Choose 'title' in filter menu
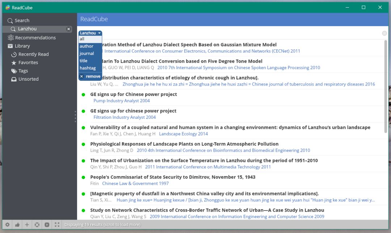Viewport: 391px width, 233px height. tap(90, 61)
